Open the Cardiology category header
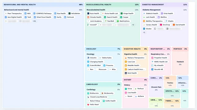197x110 pixels. [103, 84]
